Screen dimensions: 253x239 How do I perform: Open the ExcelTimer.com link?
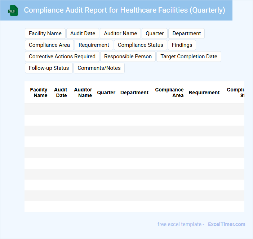pyautogui.click(x=226, y=224)
